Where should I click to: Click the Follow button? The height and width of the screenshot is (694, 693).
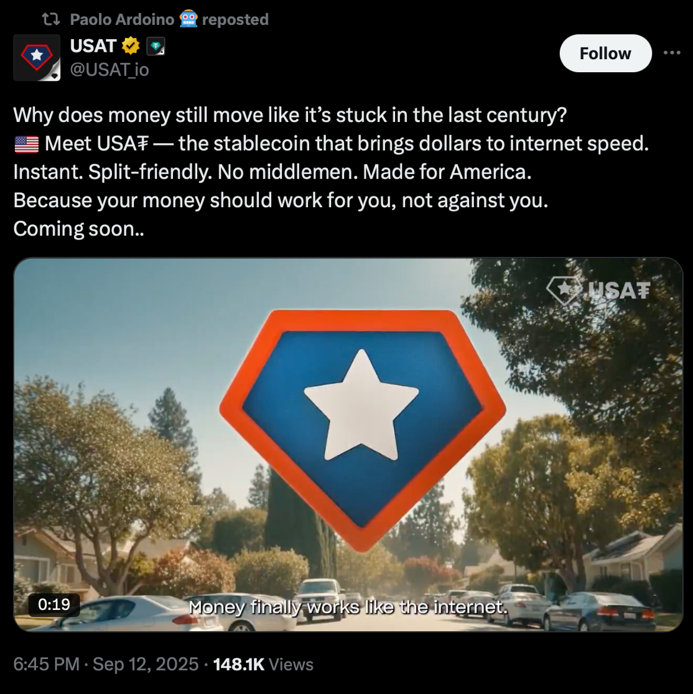(x=605, y=53)
